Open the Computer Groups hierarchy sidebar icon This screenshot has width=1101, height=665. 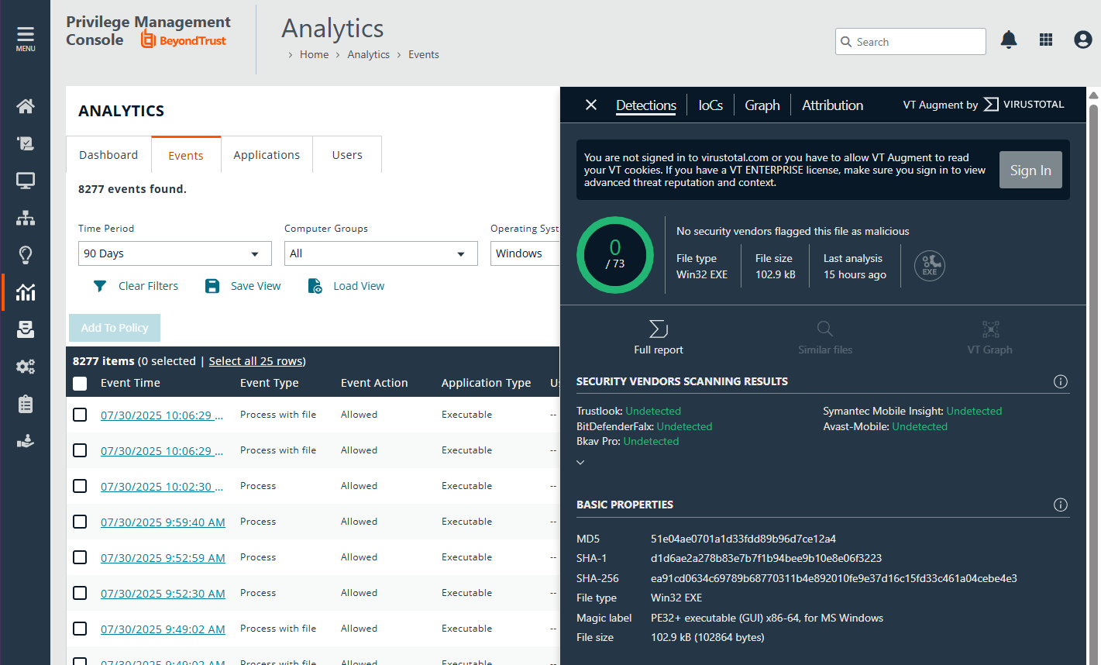pos(26,218)
